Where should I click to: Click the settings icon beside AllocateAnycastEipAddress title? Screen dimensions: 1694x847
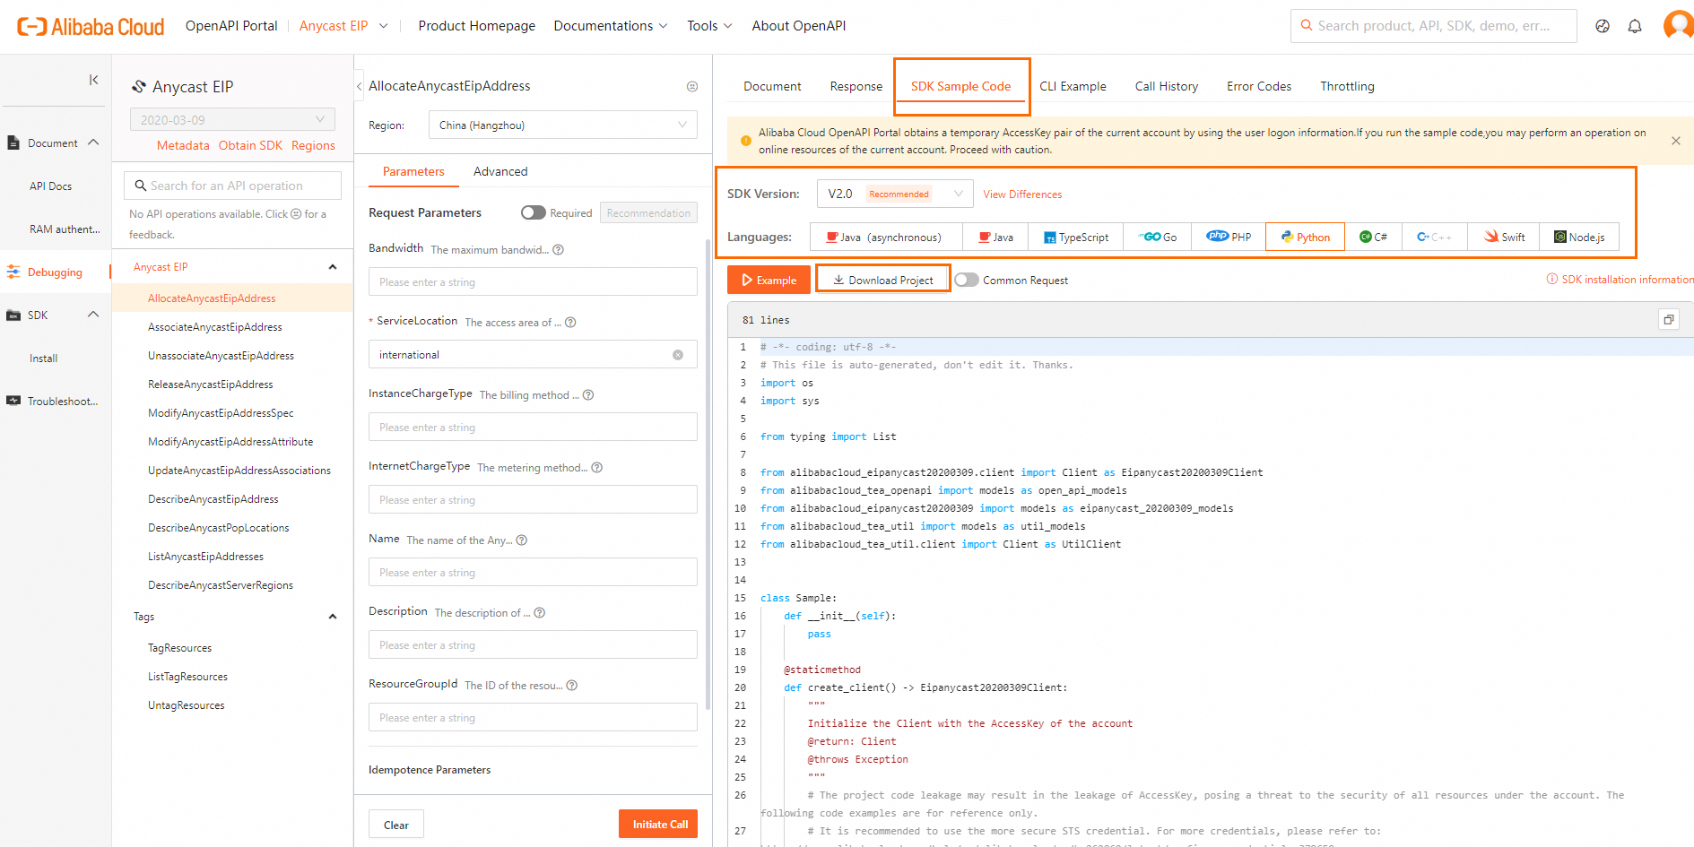692,87
